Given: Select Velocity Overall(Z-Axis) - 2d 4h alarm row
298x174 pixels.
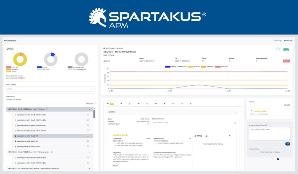Looking at the screenshot, I should tap(53, 147).
